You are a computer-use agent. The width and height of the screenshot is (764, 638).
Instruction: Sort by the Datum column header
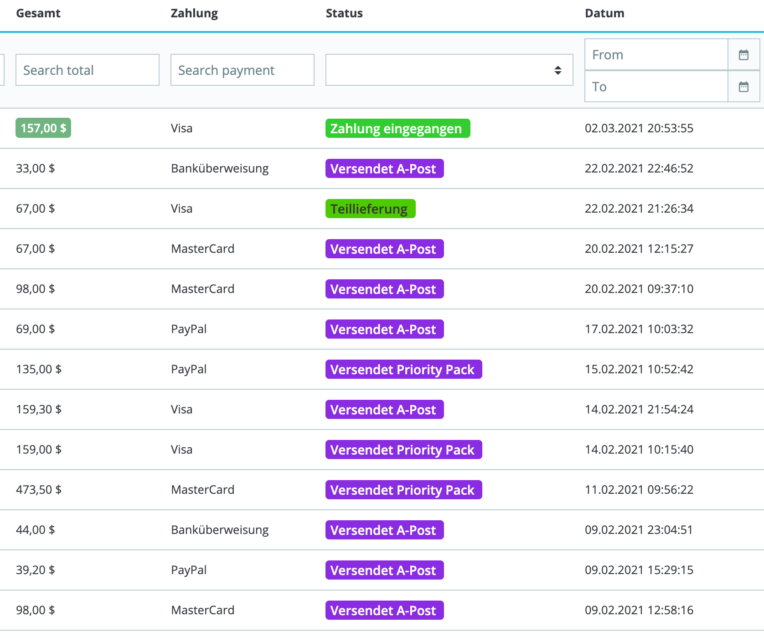pos(604,13)
